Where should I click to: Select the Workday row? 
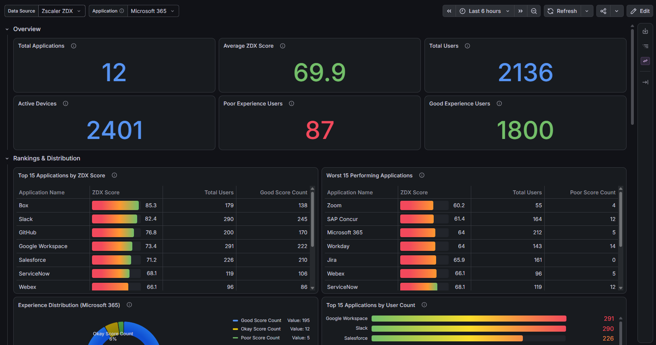(x=471, y=246)
